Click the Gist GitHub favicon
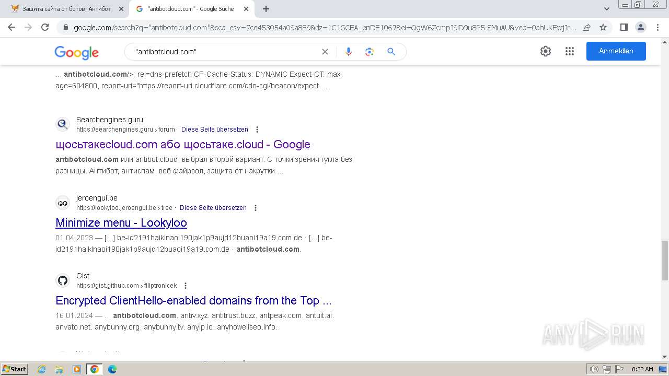Image resolution: width=669 pixels, height=376 pixels. [63, 280]
